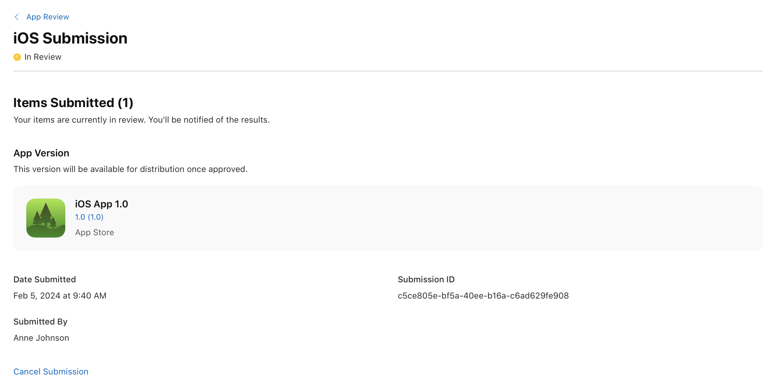Open the App Review page link

pyautogui.click(x=47, y=17)
